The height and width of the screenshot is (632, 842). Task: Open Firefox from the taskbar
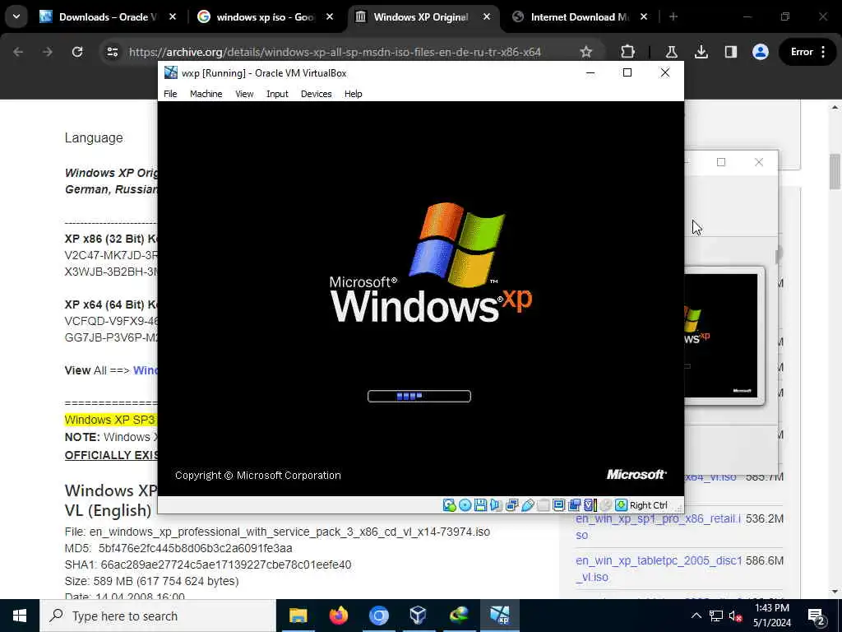click(x=338, y=616)
